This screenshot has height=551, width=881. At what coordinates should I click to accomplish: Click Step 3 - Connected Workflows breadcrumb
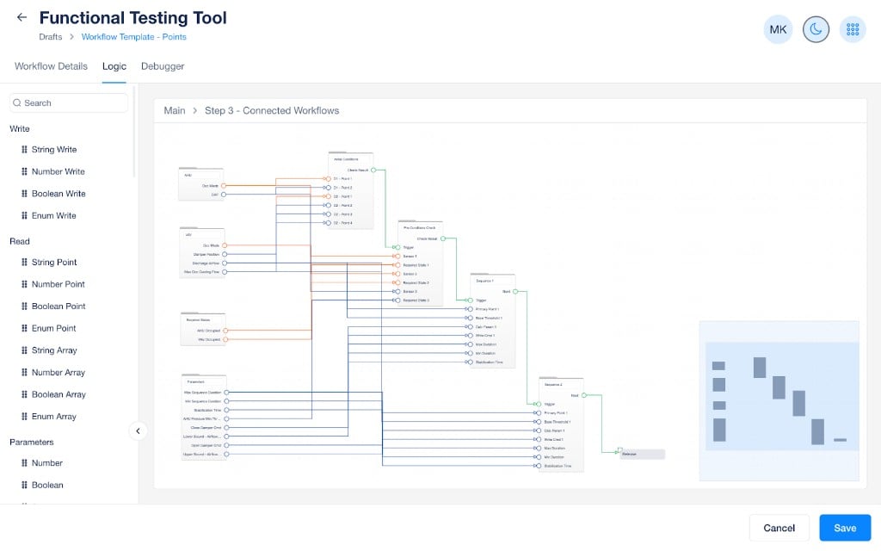click(x=272, y=111)
